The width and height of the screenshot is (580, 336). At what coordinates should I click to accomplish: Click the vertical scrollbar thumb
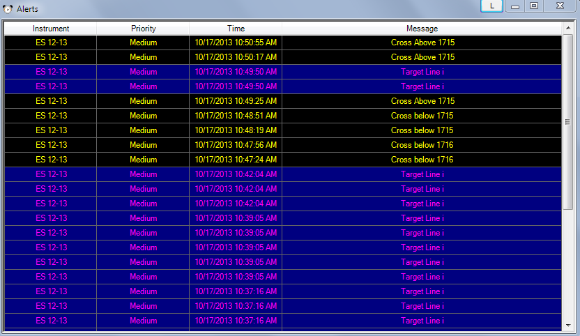(567, 122)
